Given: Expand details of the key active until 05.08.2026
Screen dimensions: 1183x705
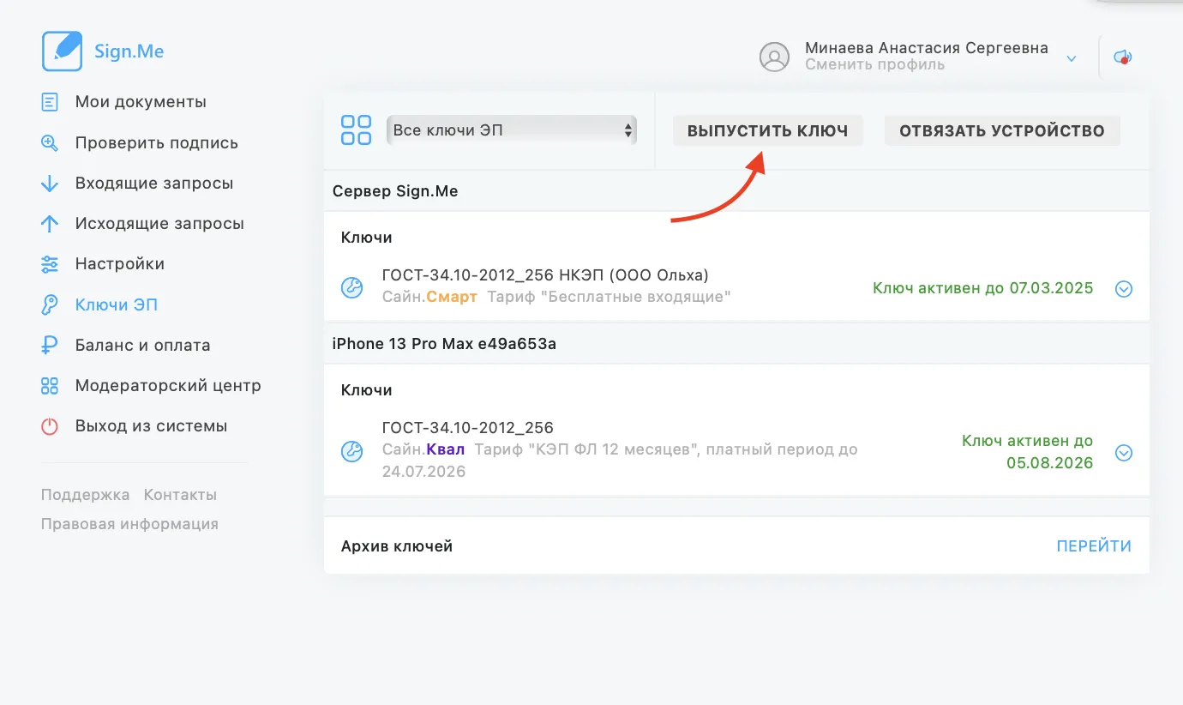Looking at the screenshot, I should 1124,453.
